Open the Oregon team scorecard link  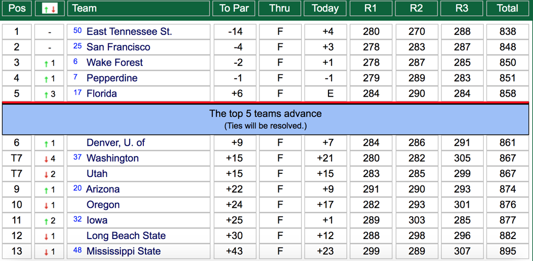tap(103, 205)
